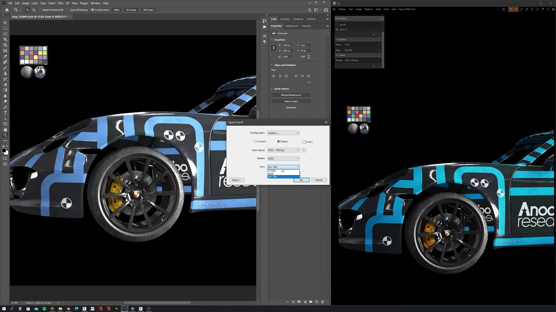The width and height of the screenshot is (556, 312).
Task: Select the Eyedropper tool
Action: pyautogui.click(x=5, y=56)
